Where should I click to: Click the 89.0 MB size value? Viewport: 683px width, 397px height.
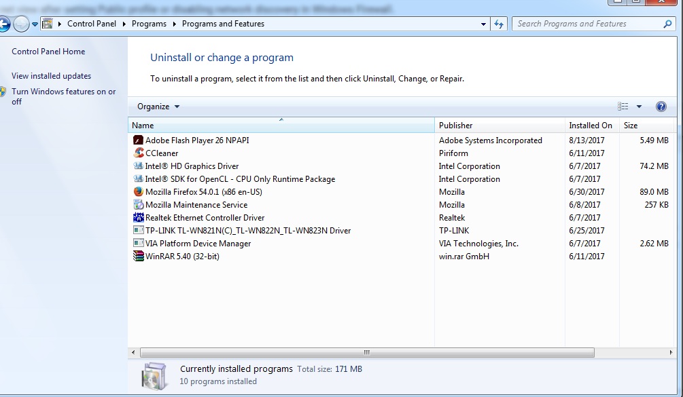(654, 192)
